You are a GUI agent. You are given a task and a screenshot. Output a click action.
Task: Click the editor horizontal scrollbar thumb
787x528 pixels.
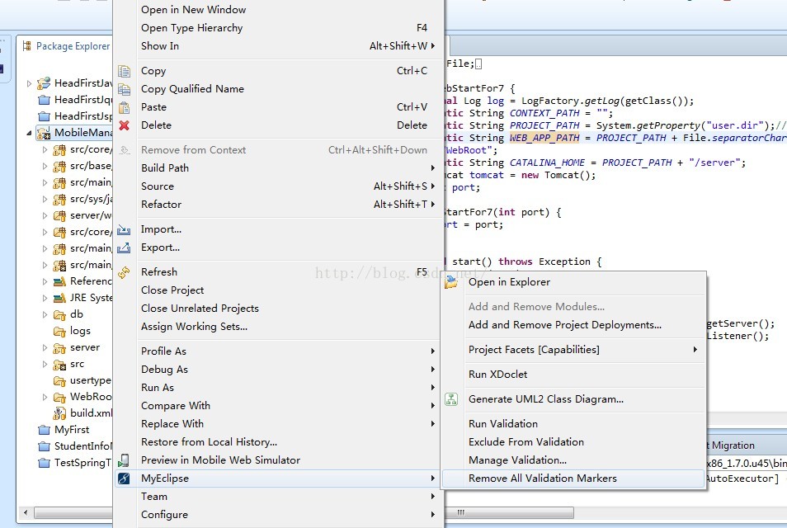coord(510,513)
